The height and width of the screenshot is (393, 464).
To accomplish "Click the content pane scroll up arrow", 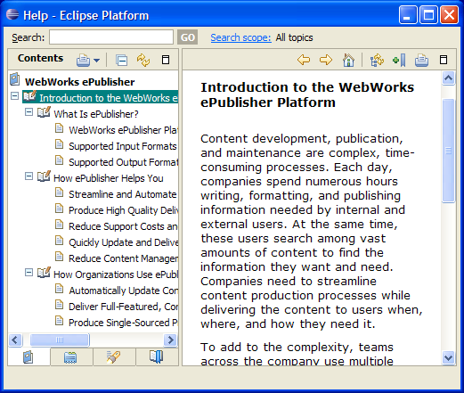I will [x=448, y=78].
